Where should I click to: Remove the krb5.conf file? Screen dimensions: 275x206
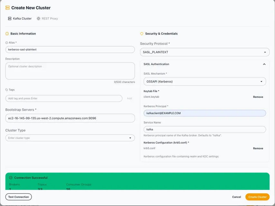[x=258, y=148]
